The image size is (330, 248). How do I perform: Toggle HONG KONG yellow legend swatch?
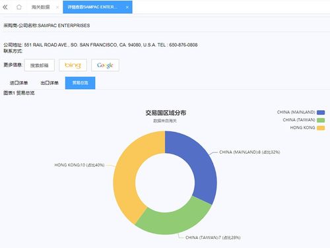321,128
